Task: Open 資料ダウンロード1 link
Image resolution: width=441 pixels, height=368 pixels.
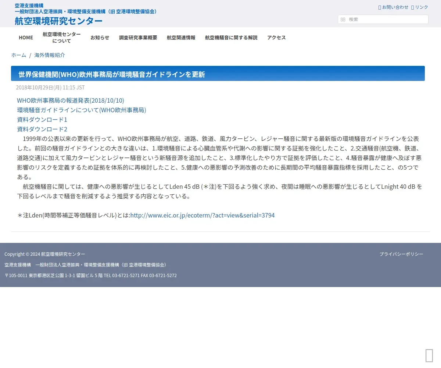Action: 42,120
